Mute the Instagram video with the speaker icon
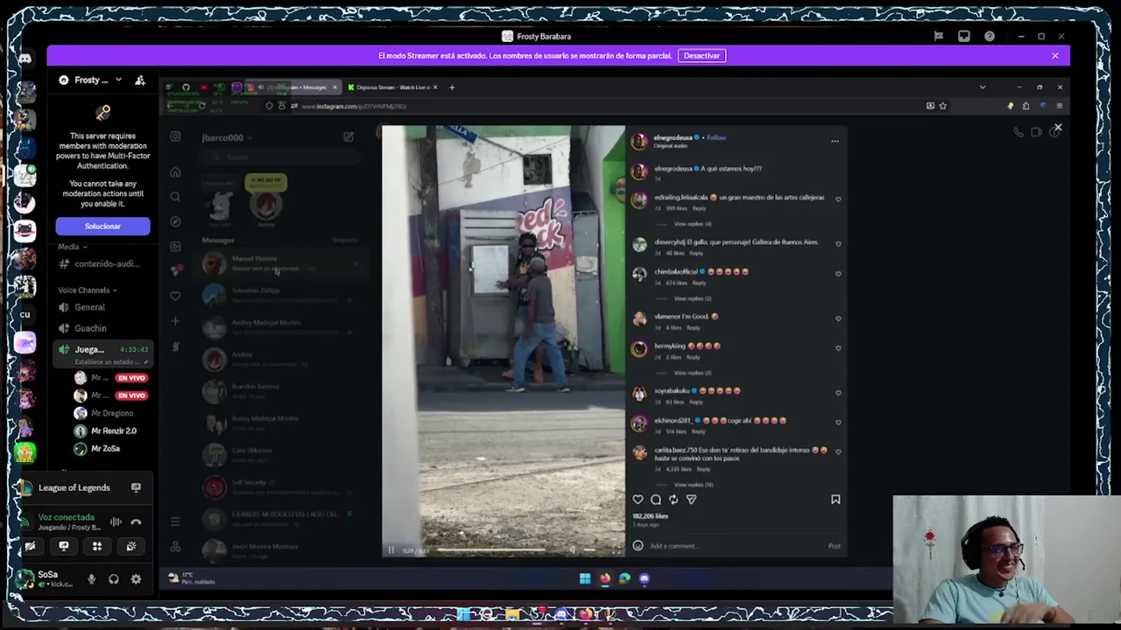The height and width of the screenshot is (630, 1121). pyautogui.click(x=572, y=550)
